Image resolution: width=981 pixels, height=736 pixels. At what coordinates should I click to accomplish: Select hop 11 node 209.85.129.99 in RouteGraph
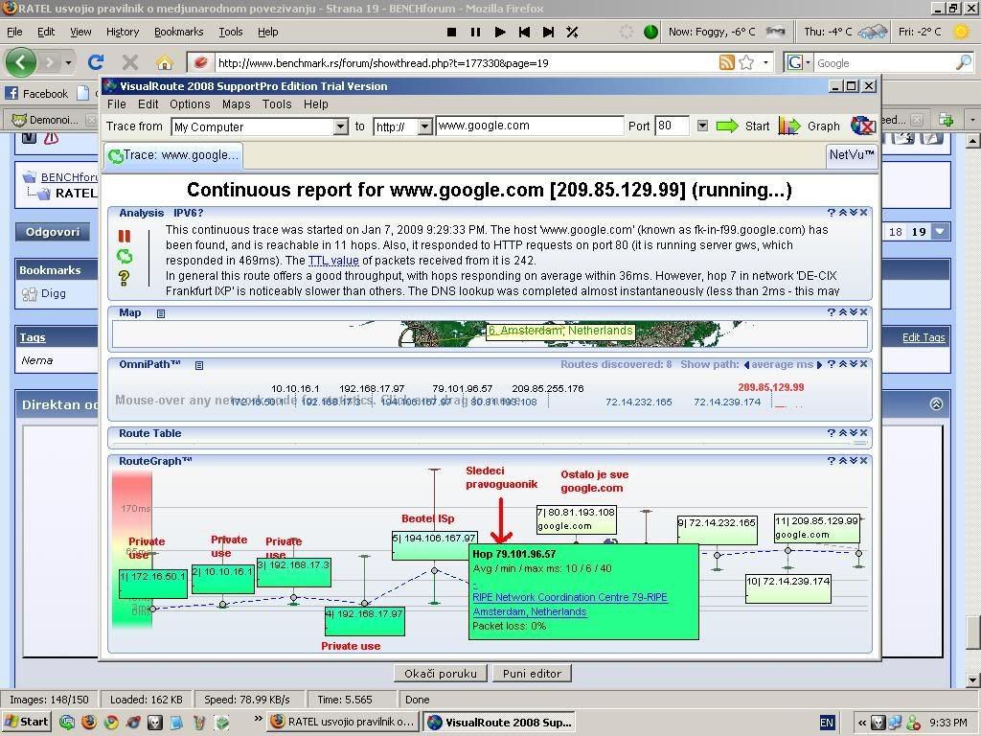(x=817, y=528)
